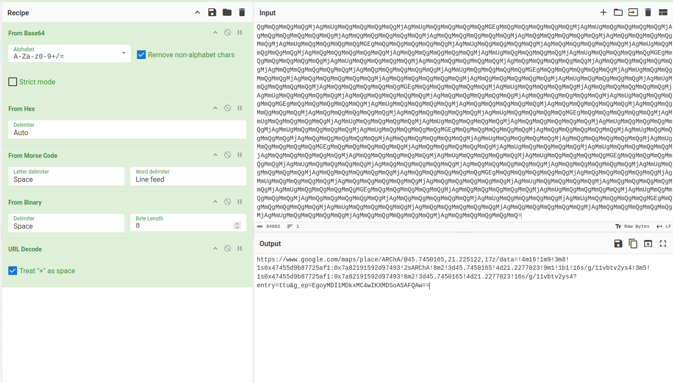The height and width of the screenshot is (383, 673).
Task: Add a new input tab
Action: click(x=603, y=12)
